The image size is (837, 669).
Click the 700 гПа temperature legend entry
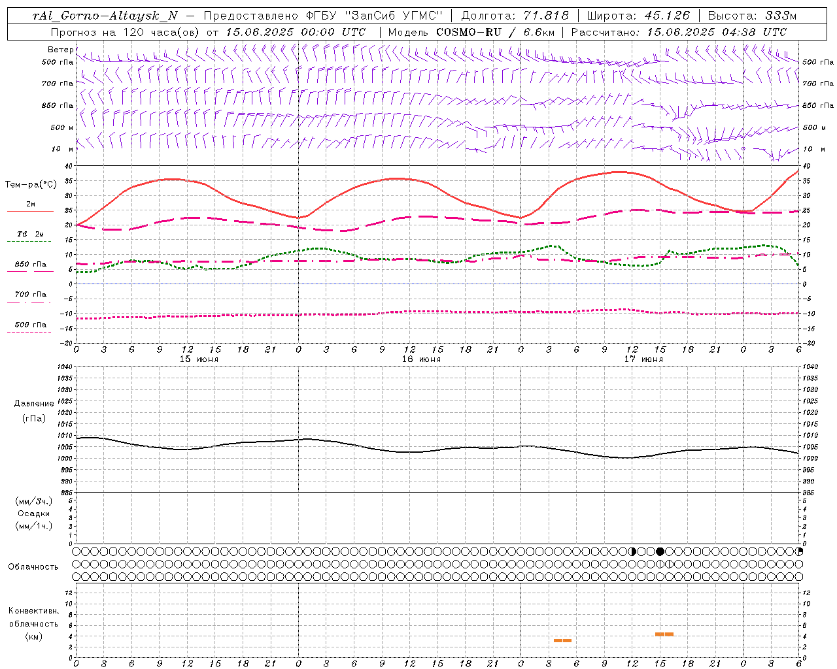[x=30, y=295]
